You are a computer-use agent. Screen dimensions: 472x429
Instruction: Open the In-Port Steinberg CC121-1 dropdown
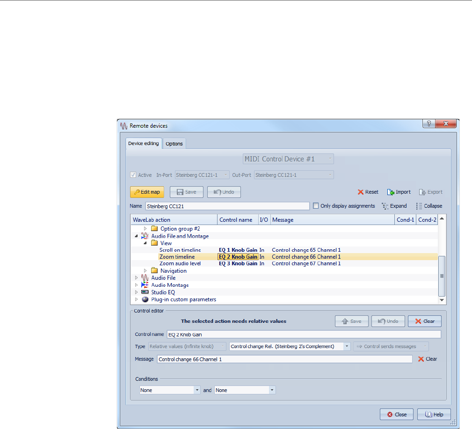202,175
